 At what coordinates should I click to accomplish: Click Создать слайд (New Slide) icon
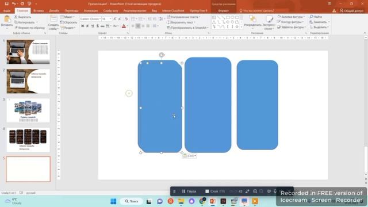(53, 19)
